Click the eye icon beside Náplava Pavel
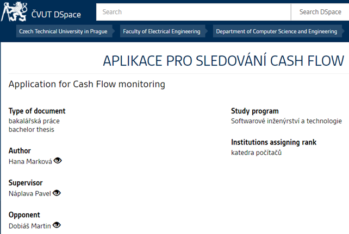This screenshot has width=349, height=234. [57, 193]
